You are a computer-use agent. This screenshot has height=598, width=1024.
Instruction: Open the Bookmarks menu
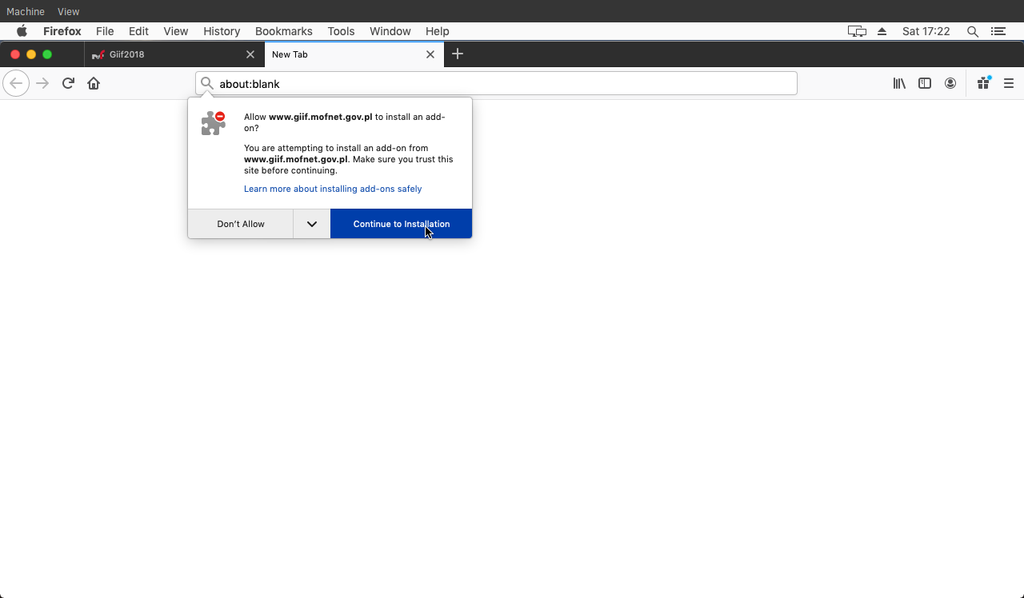pyautogui.click(x=283, y=31)
